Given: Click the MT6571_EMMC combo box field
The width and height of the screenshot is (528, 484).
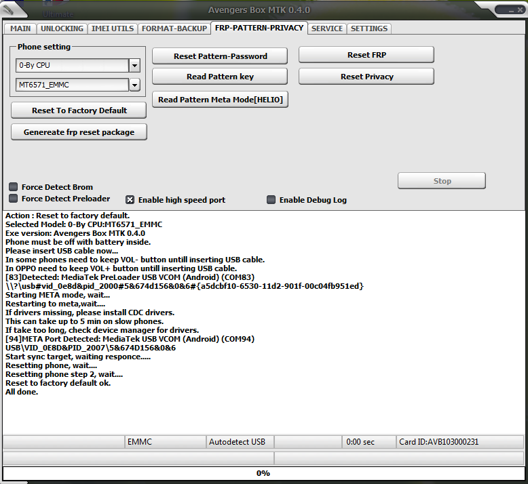Looking at the screenshot, I should pyautogui.click(x=72, y=85).
